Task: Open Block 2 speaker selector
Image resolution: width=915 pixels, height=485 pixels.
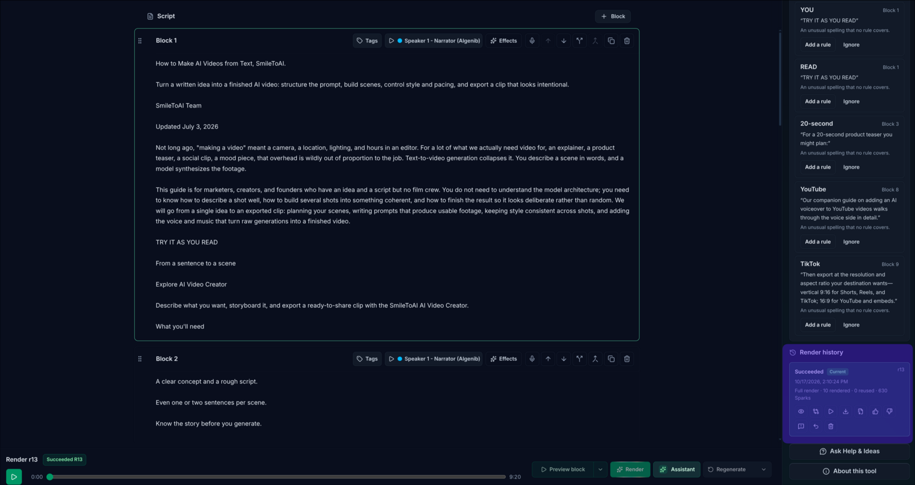Action: [x=433, y=359]
